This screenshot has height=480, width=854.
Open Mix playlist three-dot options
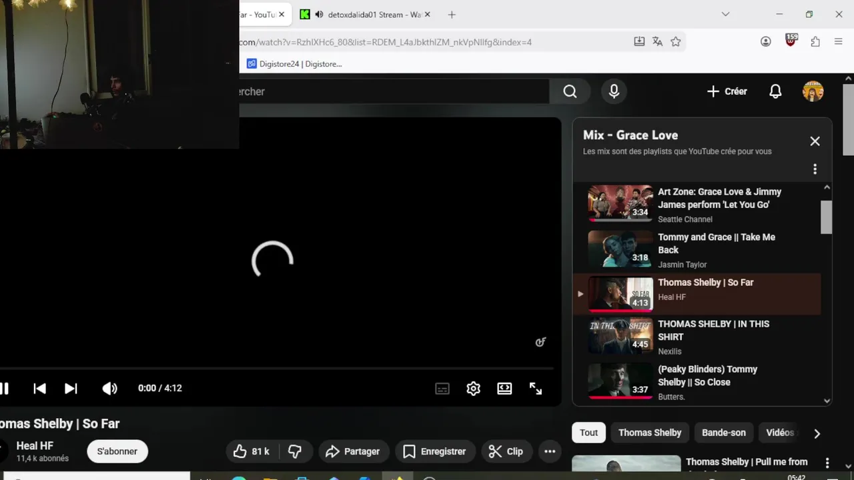tap(815, 169)
